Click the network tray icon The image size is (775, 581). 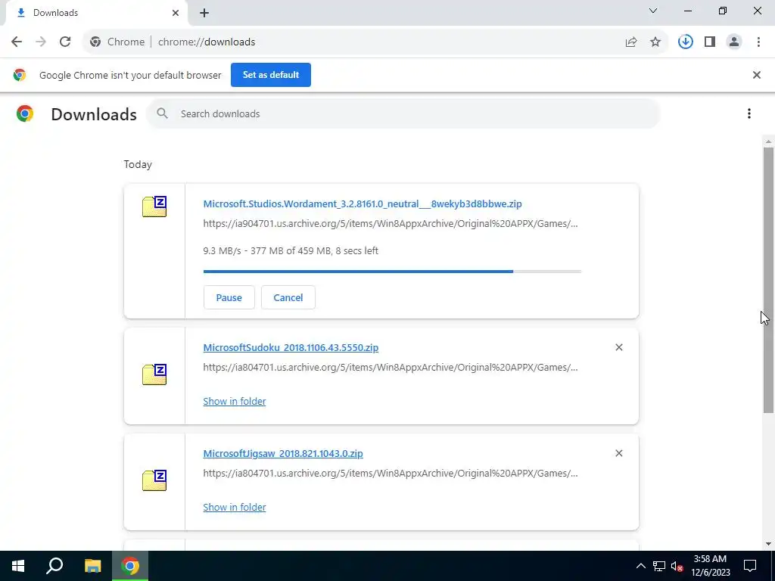[x=659, y=566]
